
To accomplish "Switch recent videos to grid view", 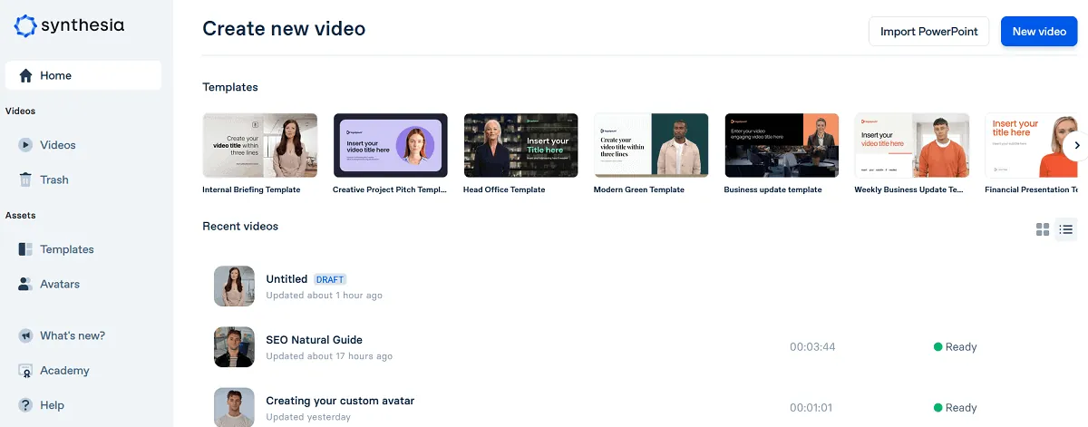I will coord(1043,229).
